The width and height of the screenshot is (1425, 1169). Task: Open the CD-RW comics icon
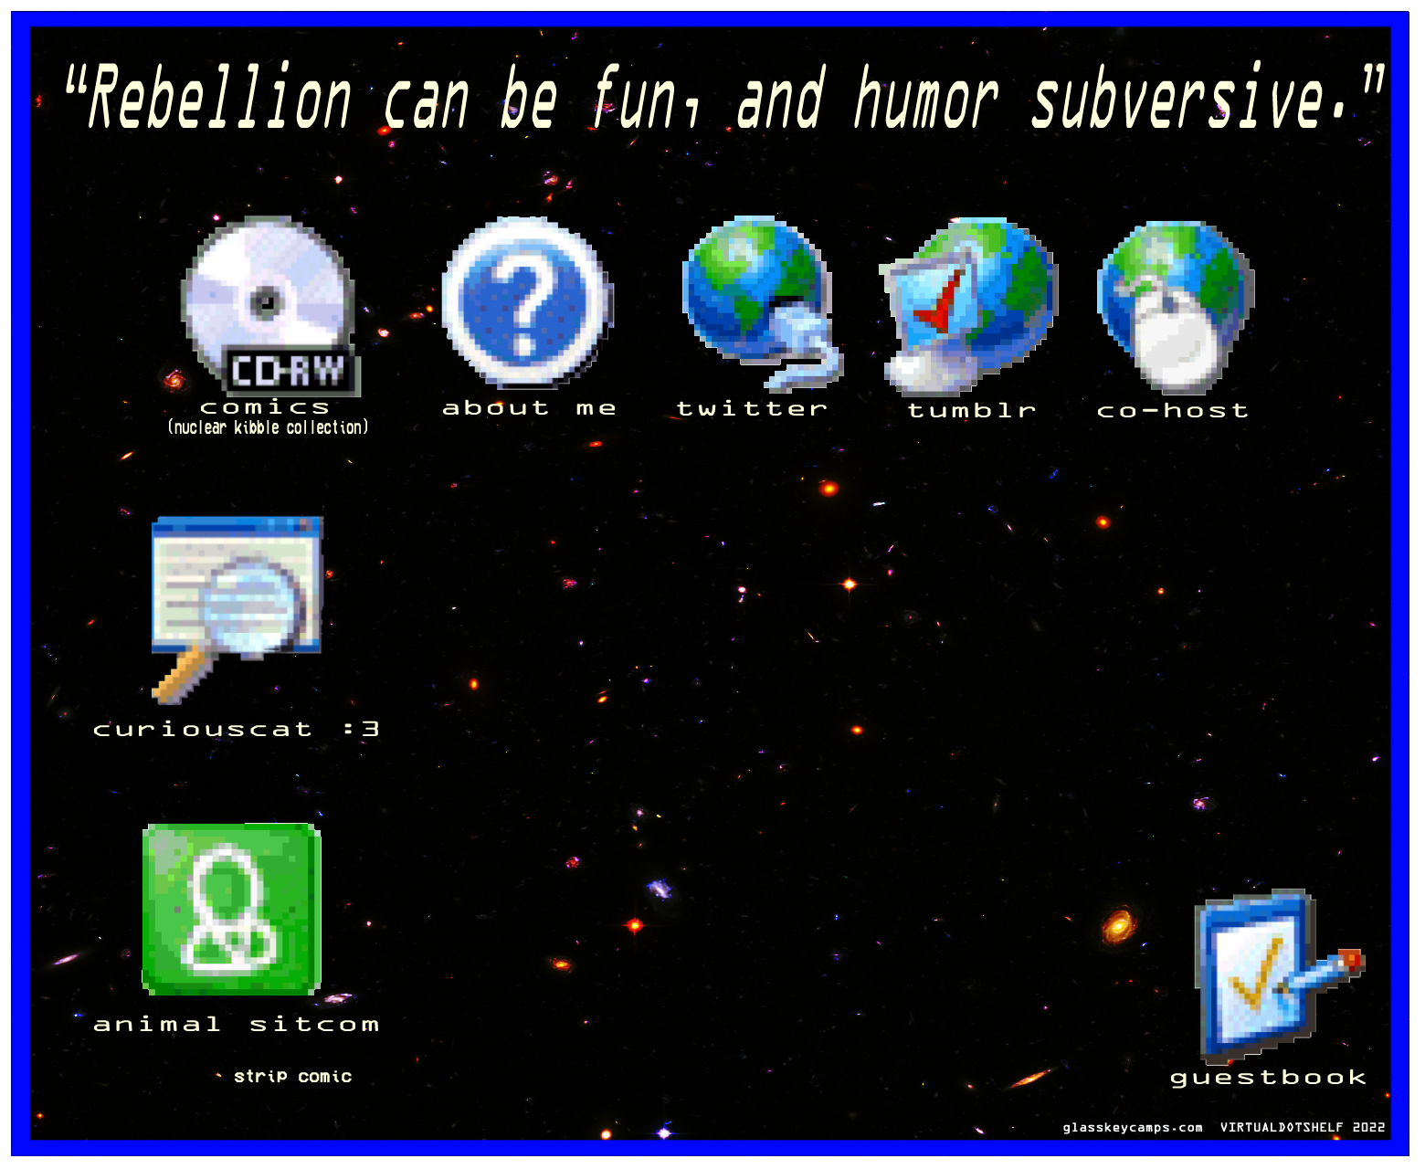click(271, 306)
